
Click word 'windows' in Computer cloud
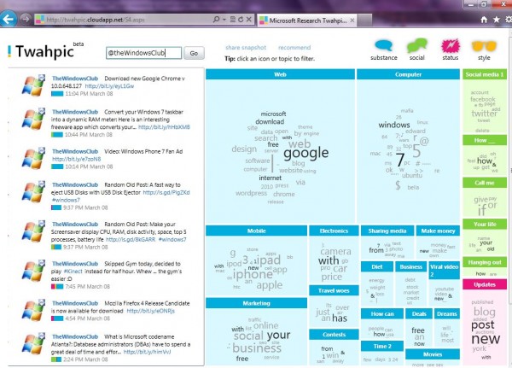pyautogui.click(x=394, y=125)
